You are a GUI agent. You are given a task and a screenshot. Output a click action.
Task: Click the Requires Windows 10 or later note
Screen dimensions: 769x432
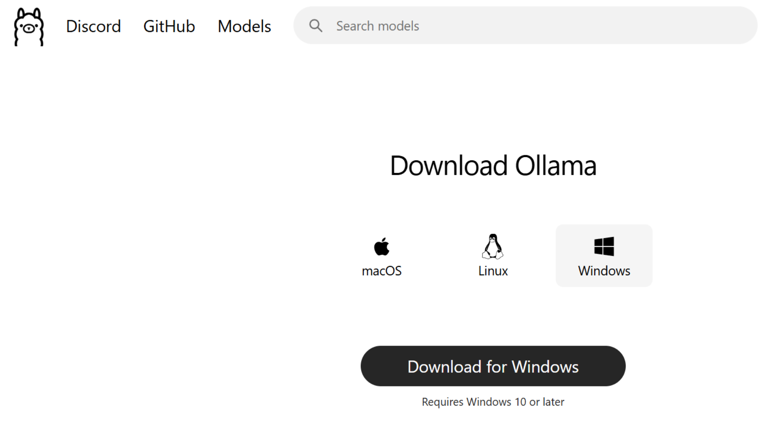493,402
